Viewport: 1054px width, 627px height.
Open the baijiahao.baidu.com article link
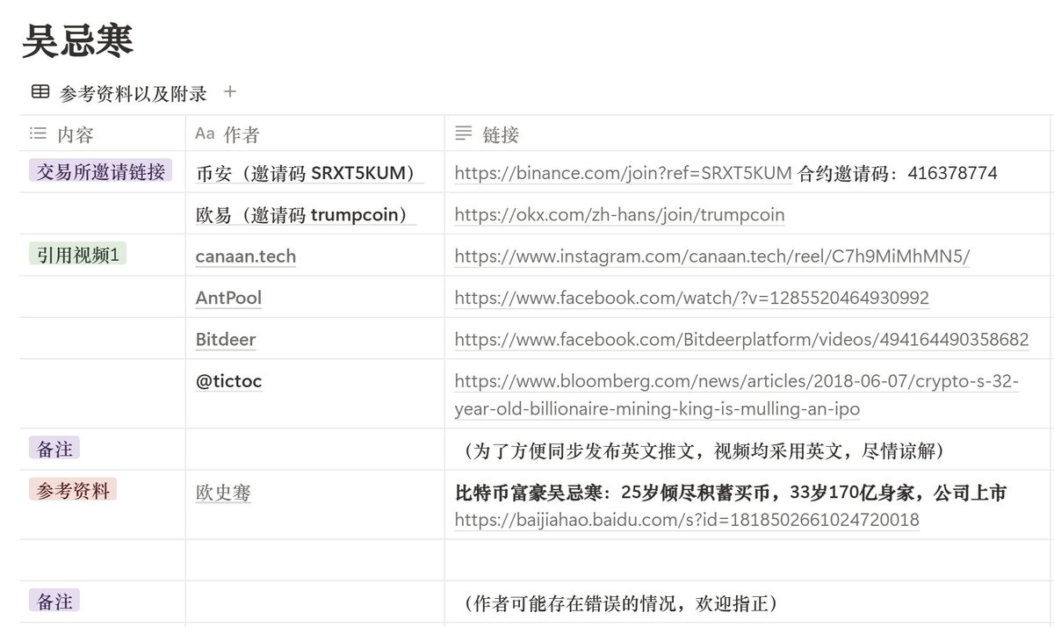pyautogui.click(x=687, y=520)
